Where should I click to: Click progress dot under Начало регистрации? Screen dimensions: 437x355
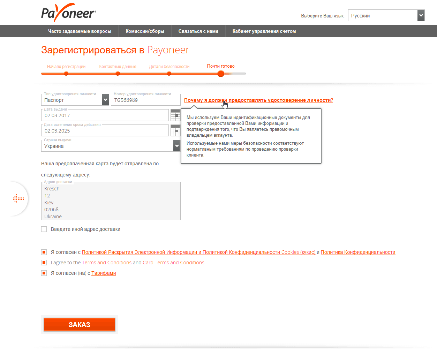pos(66,74)
